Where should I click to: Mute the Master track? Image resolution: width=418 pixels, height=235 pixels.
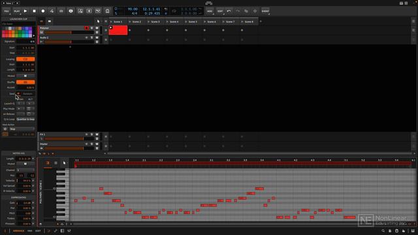click(97, 144)
